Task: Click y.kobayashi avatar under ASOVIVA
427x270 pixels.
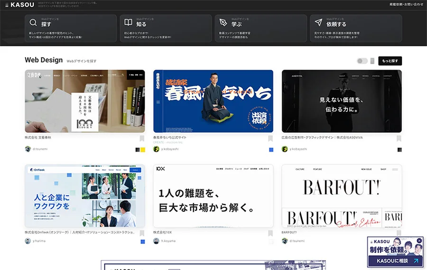Action: [x=285, y=149]
